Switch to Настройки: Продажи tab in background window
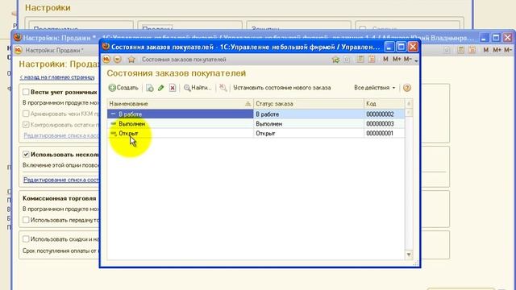The image size is (516, 290). pos(54,50)
